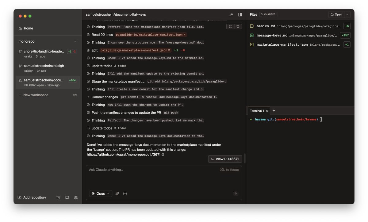
Task: Expand Thinking row 'I can see the structure'
Action: [x=146, y=42]
